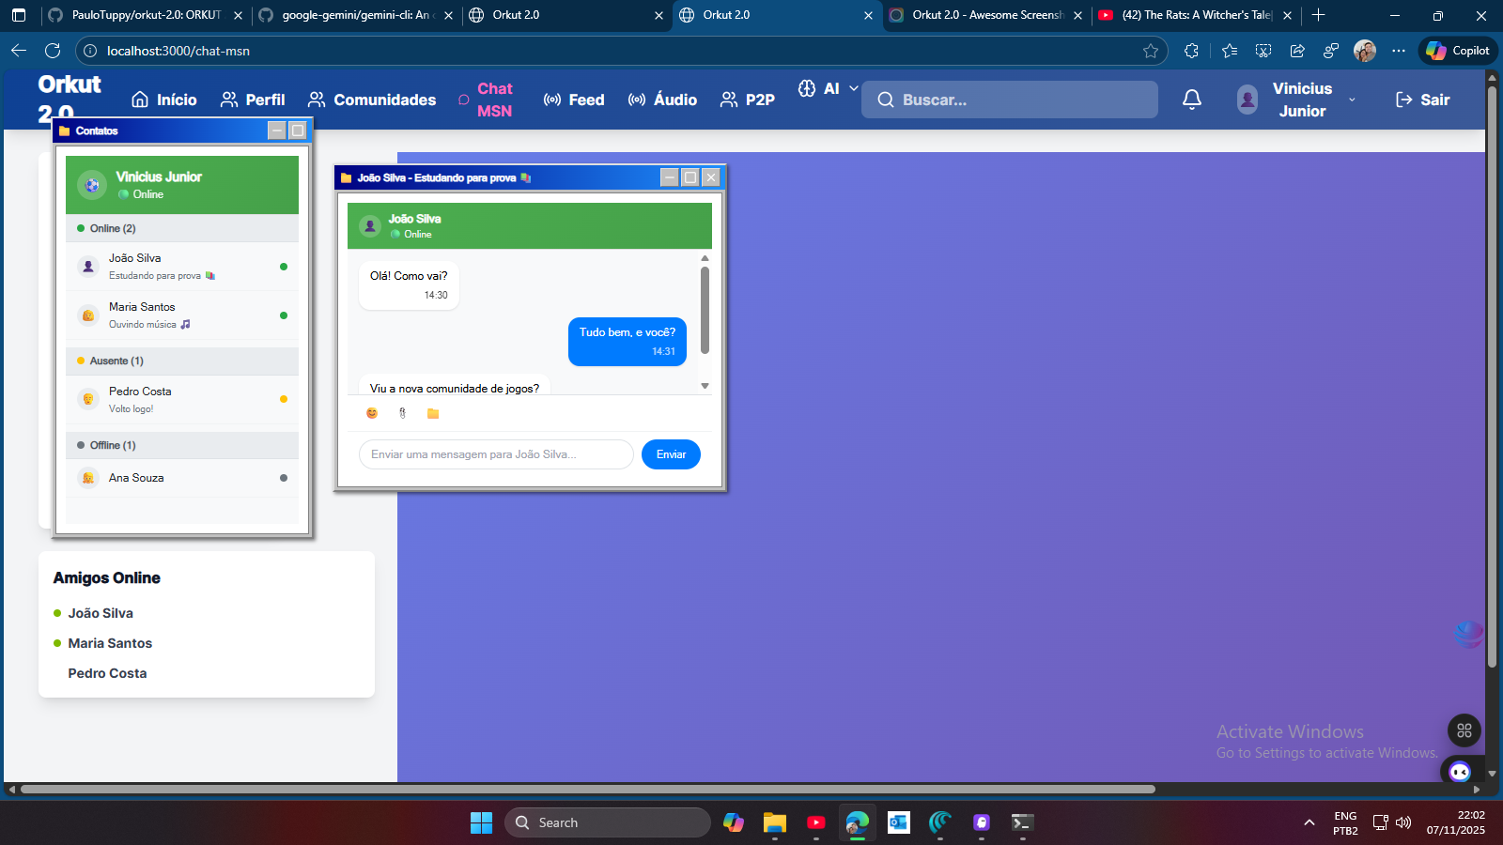The height and width of the screenshot is (845, 1503).
Task: Click the volume icon in system tray
Action: pos(1403,822)
